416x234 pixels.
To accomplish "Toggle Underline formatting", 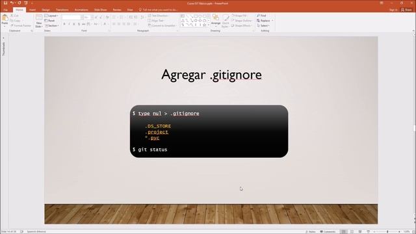I will (74, 24).
